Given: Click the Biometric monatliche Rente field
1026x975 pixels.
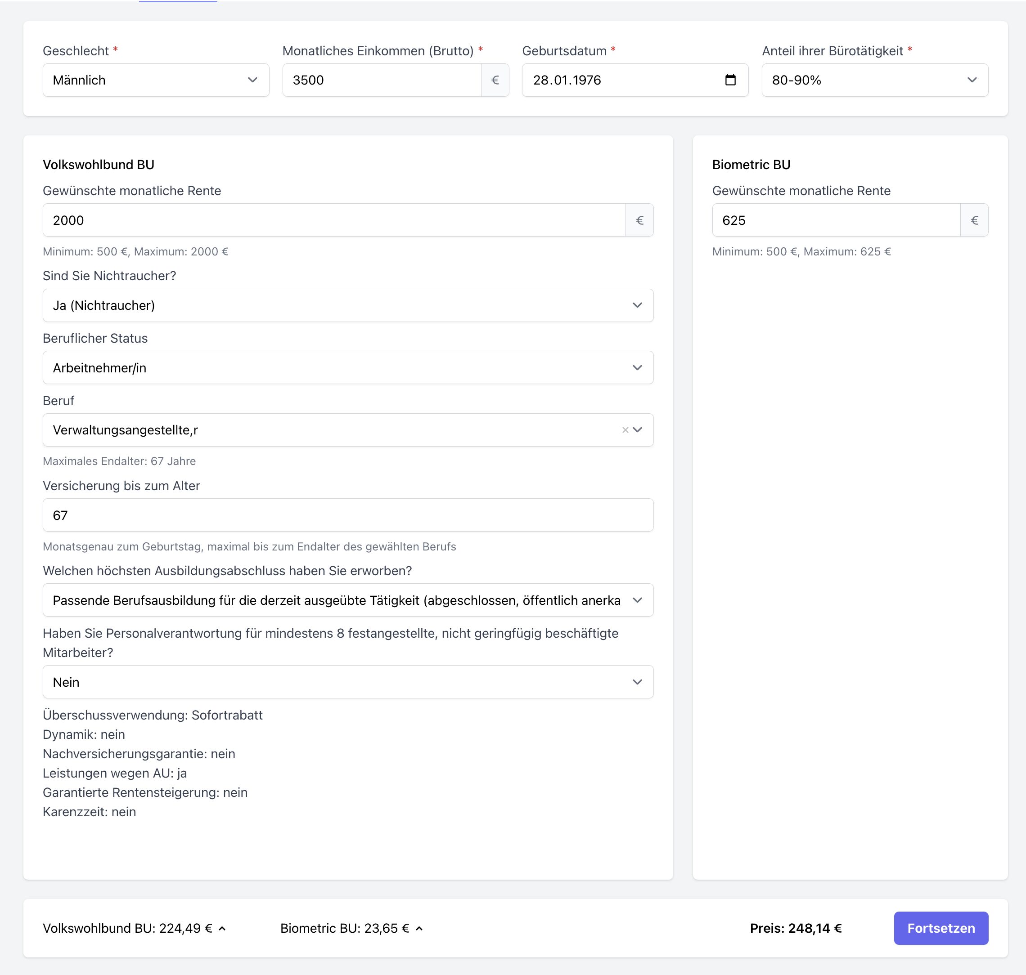Looking at the screenshot, I should (x=836, y=220).
